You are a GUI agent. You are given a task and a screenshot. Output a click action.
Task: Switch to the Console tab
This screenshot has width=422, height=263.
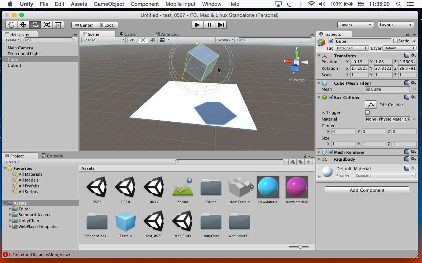click(52, 156)
